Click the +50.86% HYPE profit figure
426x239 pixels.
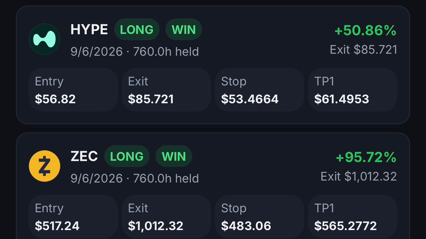[x=366, y=30]
